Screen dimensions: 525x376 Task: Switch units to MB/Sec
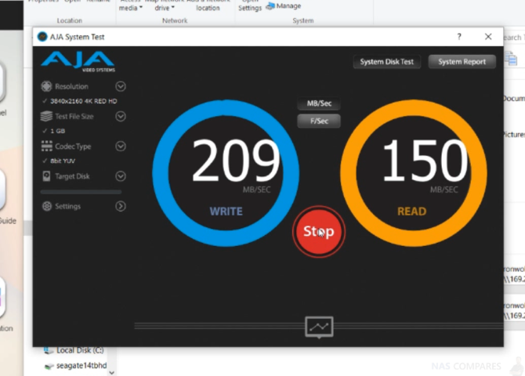[x=319, y=103]
